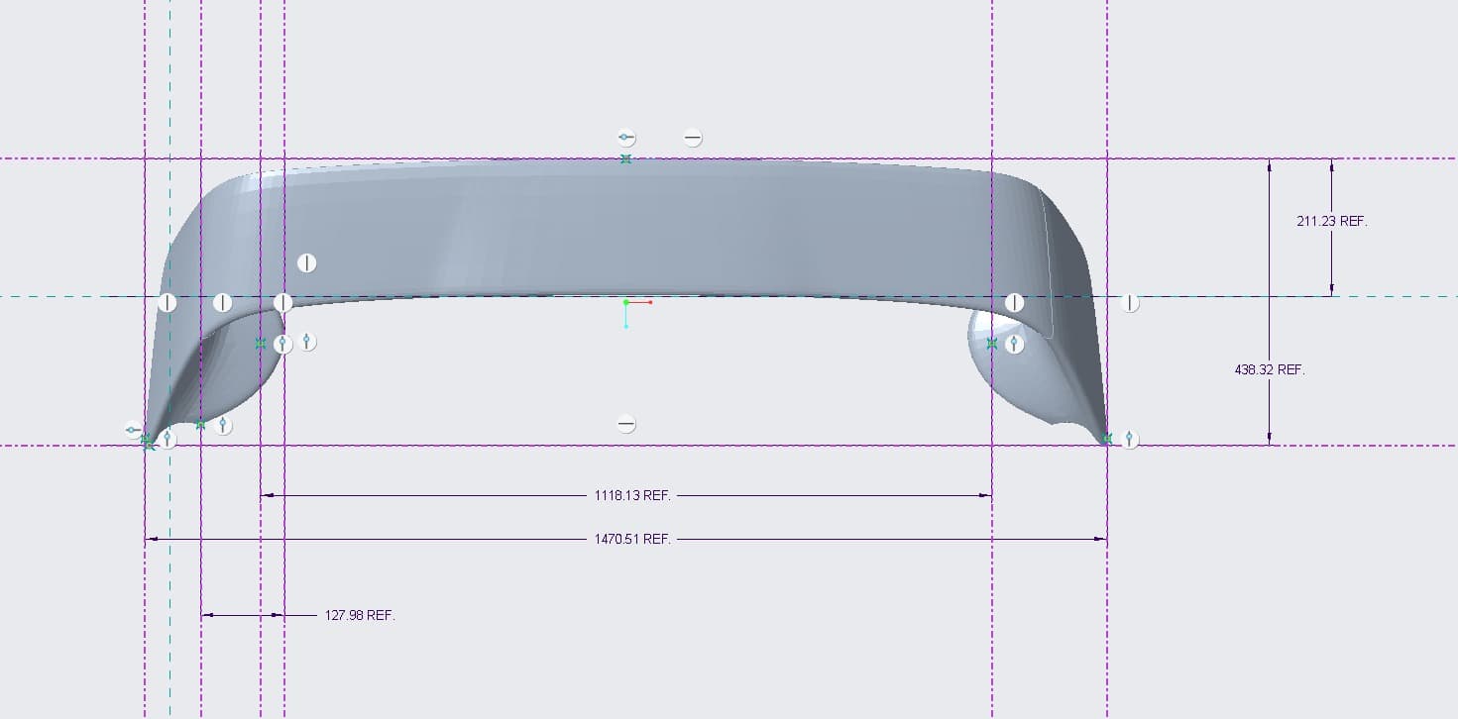Image resolution: width=1458 pixels, height=719 pixels.
Task: Click the leftmost vertical constraint icon on the centerline
Action: pos(168,302)
